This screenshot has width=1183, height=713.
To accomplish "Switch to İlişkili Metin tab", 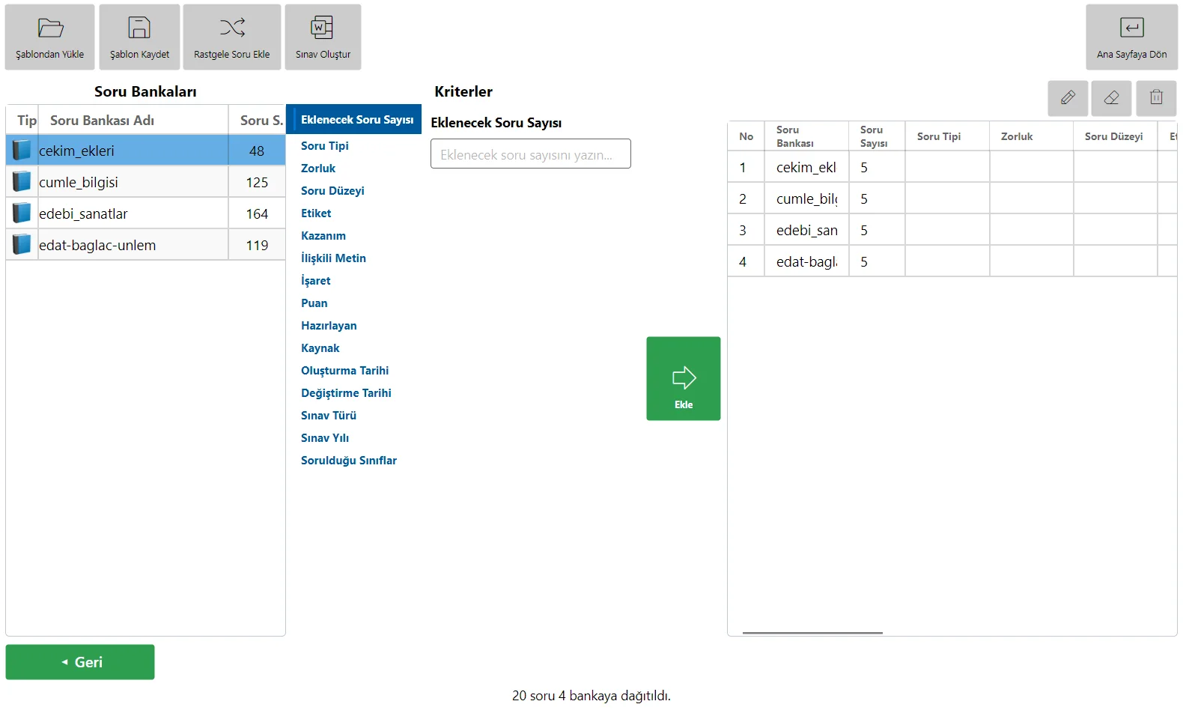I will pos(333,258).
